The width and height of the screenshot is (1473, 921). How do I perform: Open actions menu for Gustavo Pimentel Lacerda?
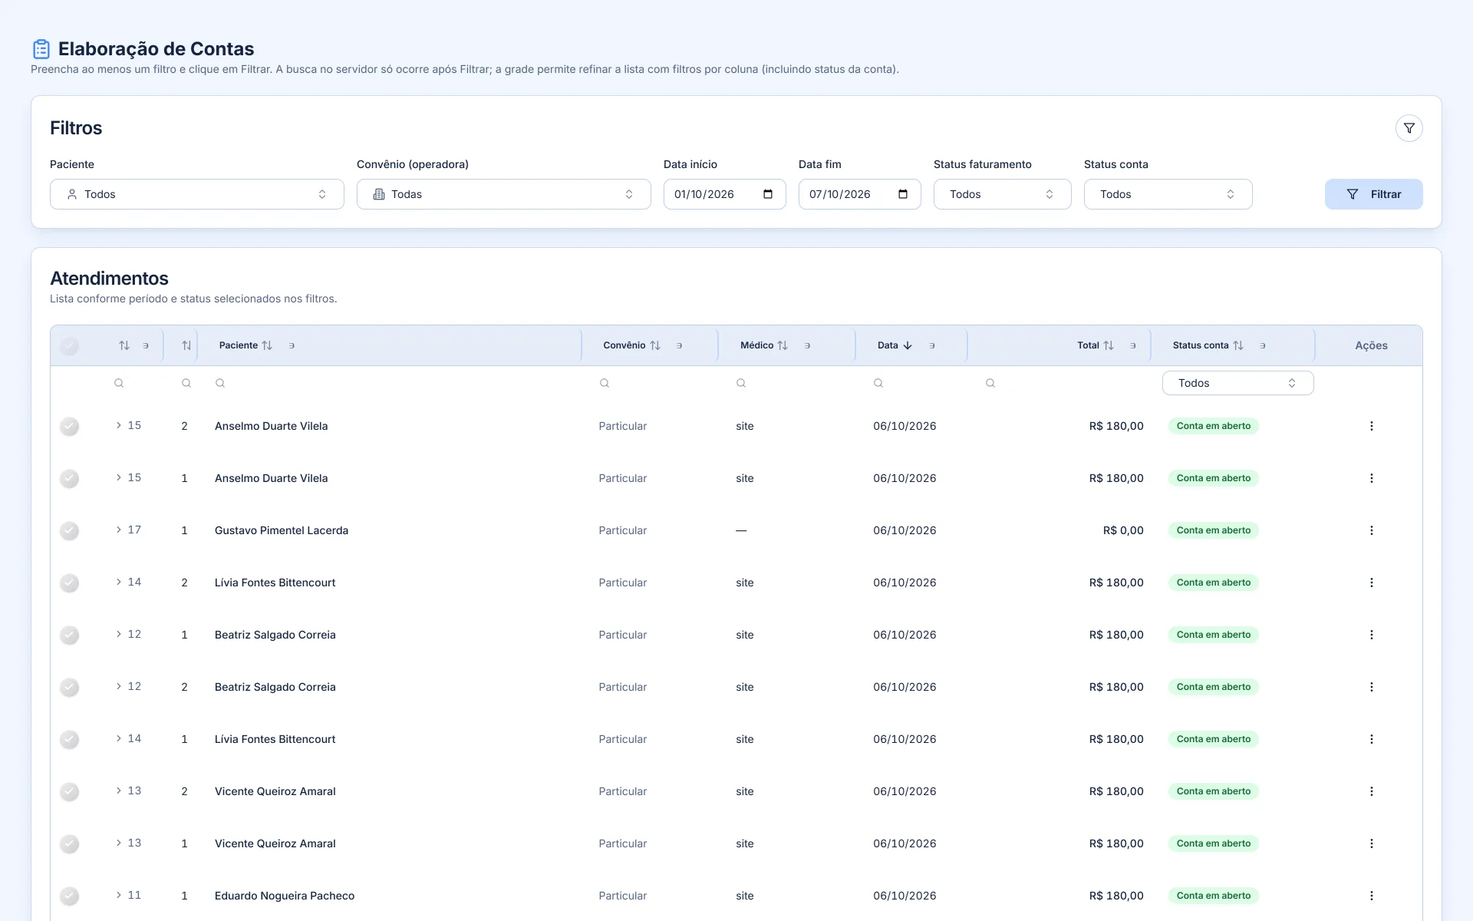click(x=1372, y=530)
